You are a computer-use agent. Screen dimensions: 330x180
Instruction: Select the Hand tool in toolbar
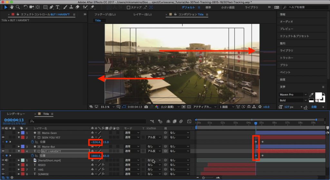(12, 7)
